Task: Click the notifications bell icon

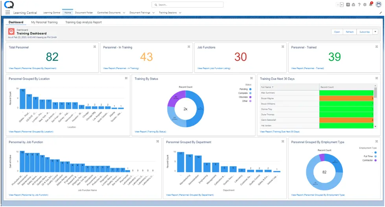Action: (371, 4)
